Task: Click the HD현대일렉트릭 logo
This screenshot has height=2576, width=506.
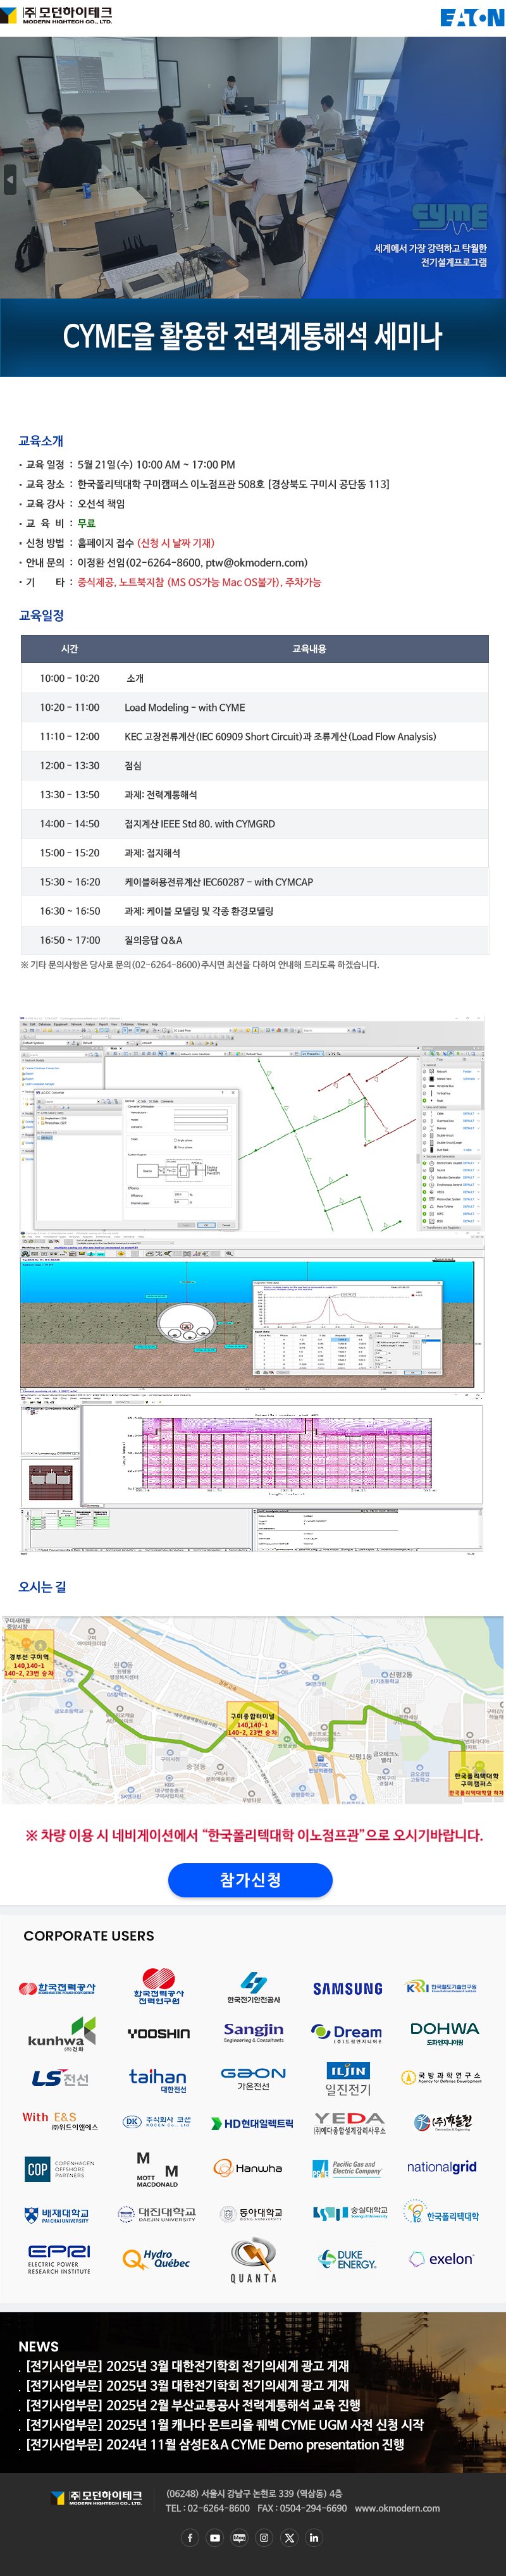Action: [252, 2123]
